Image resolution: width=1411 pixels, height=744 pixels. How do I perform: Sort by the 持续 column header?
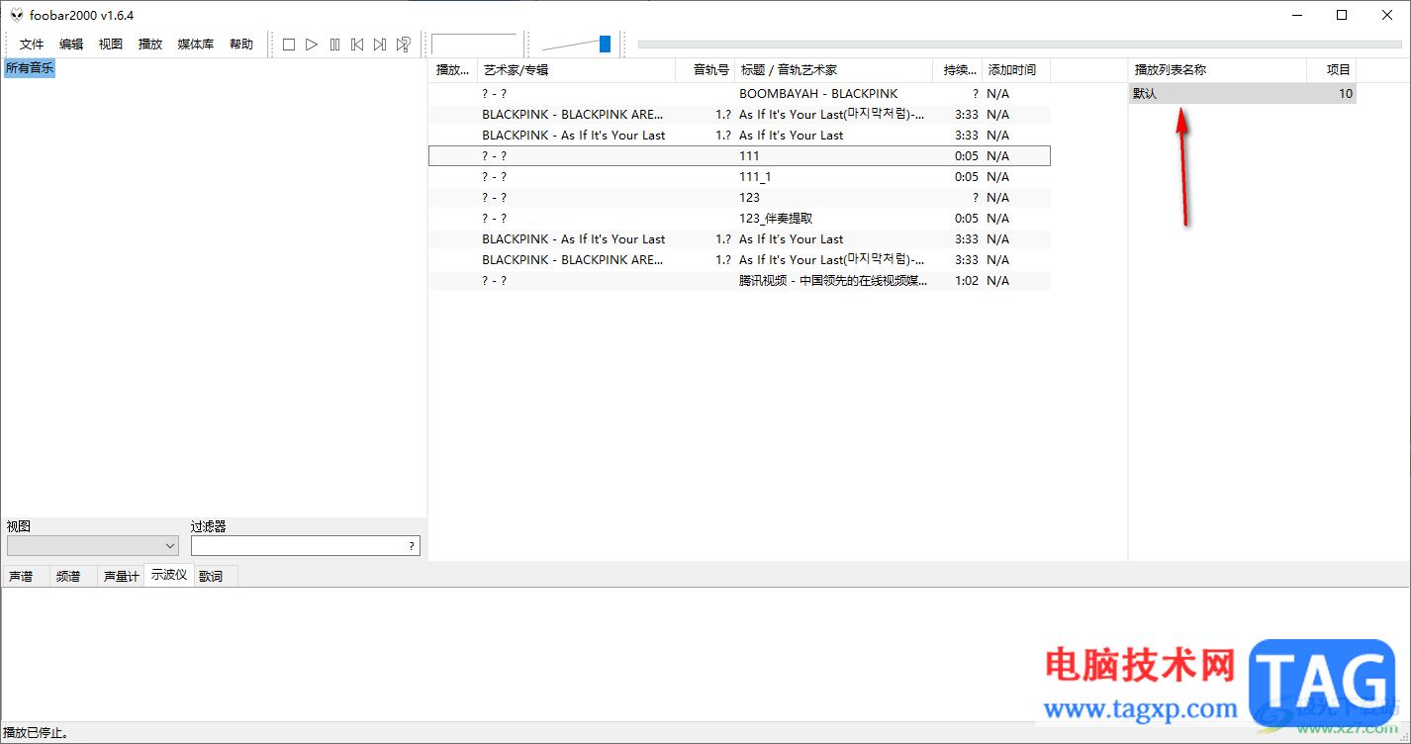tap(958, 70)
